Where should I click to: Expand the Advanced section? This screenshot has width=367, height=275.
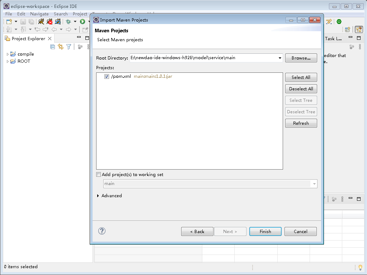(x=98, y=196)
